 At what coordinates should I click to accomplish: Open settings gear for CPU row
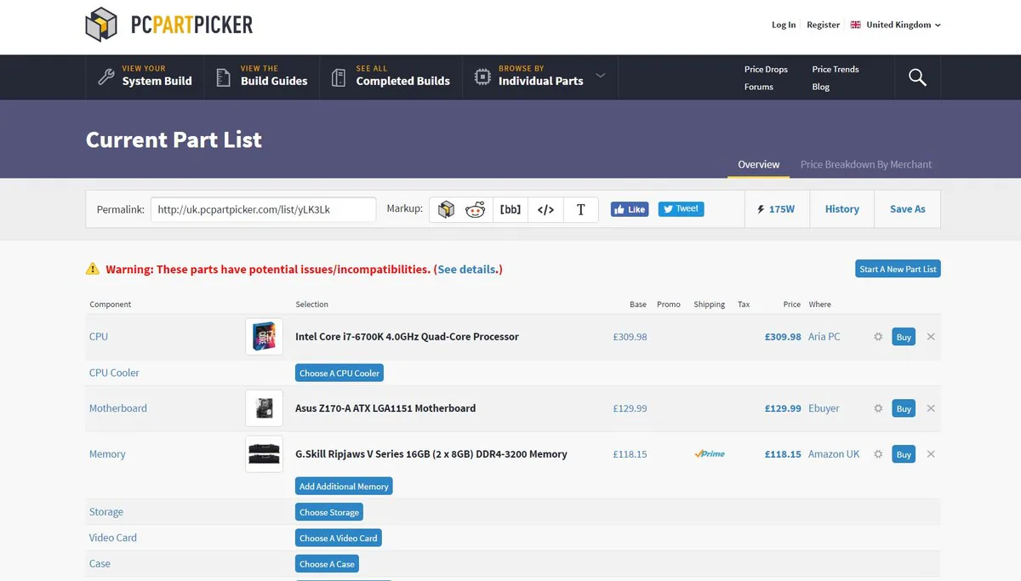coord(878,337)
